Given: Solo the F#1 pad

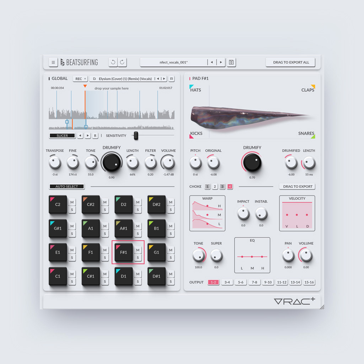Looking at the screenshot, I should (138, 257).
